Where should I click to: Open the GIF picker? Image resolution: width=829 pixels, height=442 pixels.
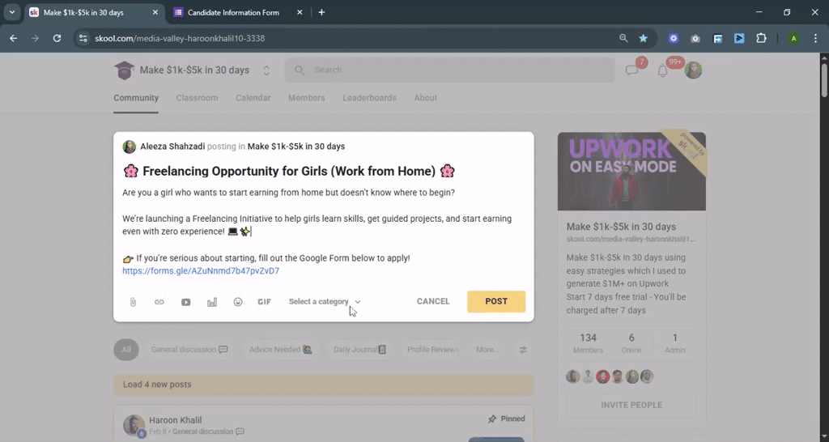tap(265, 302)
